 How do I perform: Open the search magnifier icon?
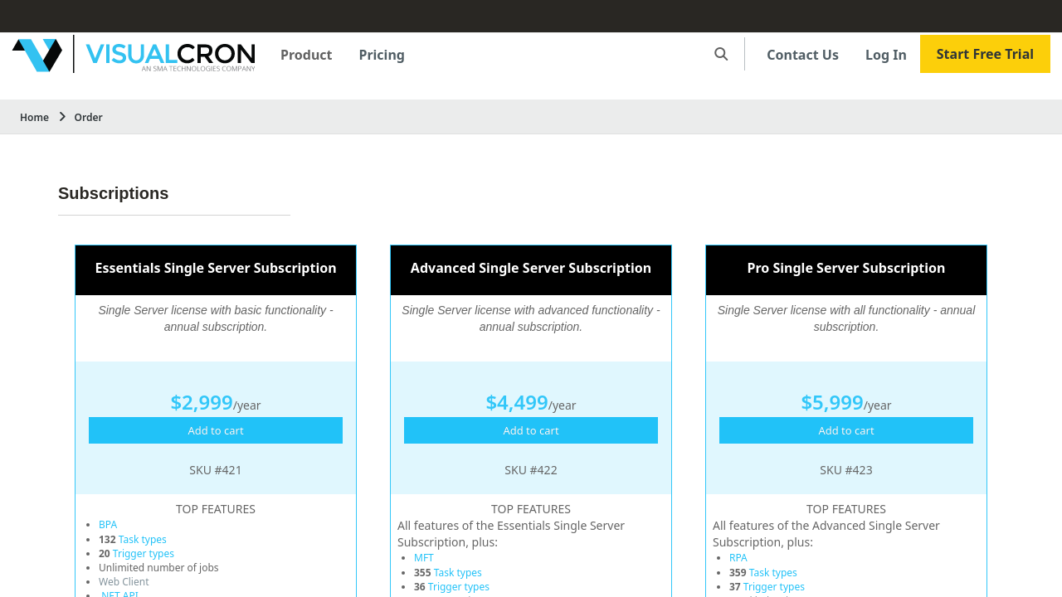tap(721, 54)
